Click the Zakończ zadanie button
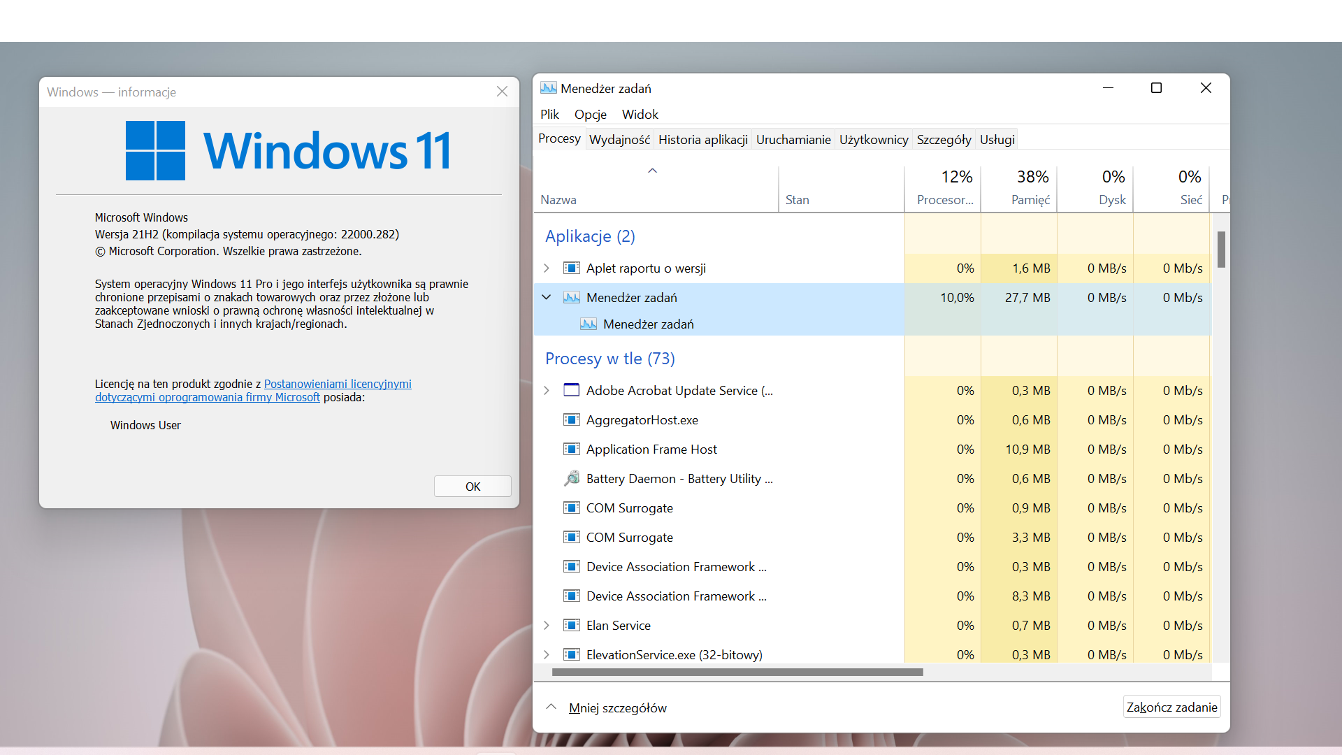This screenshot has width=1342, height=755. pos(1171,707)
